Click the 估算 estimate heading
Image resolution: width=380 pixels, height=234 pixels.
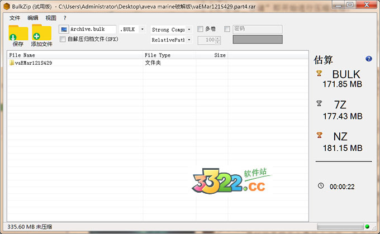tap(324, 60)
